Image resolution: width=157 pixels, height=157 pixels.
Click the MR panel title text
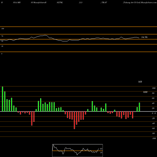click(x=140, y=82)
